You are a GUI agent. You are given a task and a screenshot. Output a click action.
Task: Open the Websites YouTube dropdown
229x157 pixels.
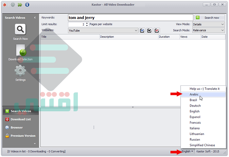[x=103, y=30]
